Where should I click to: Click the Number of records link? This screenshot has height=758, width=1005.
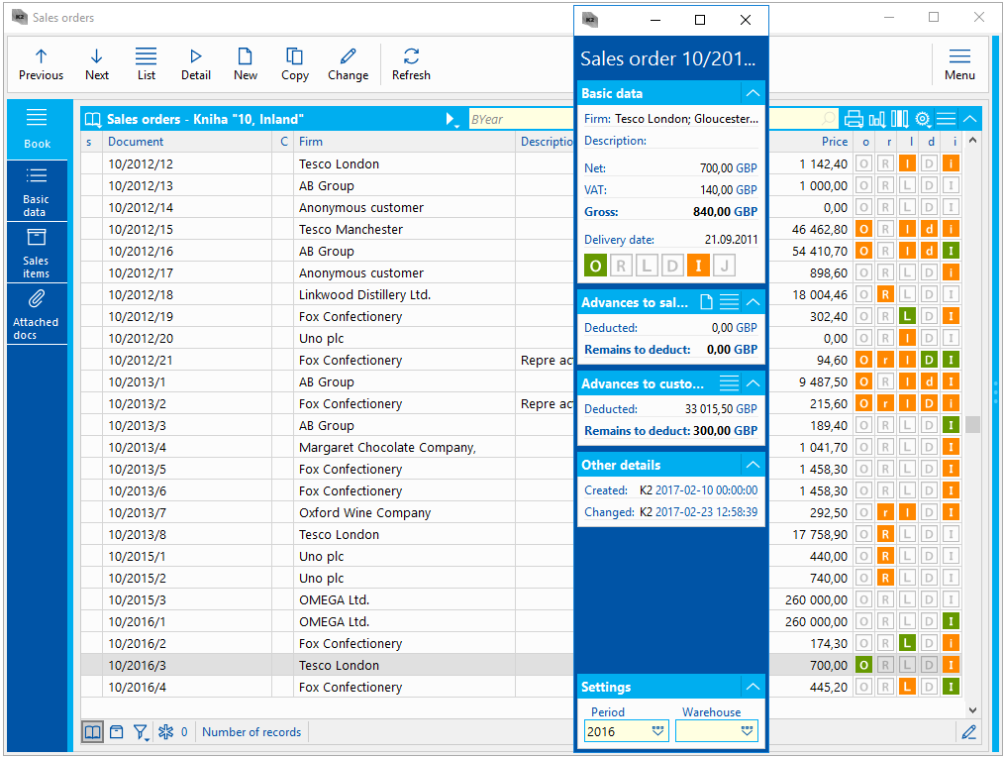point(251,732)
